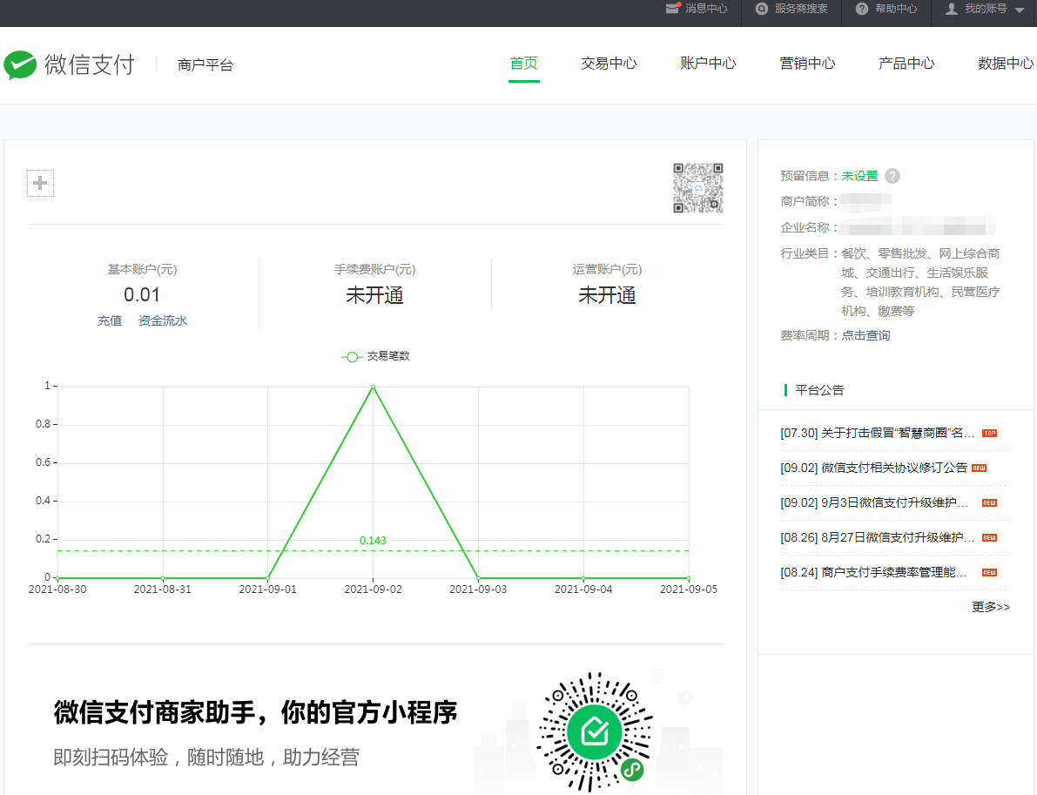Click the 2021-09-05 x-axis date label
Viewport: 1037px width, 795px height.
click(689, 590)
